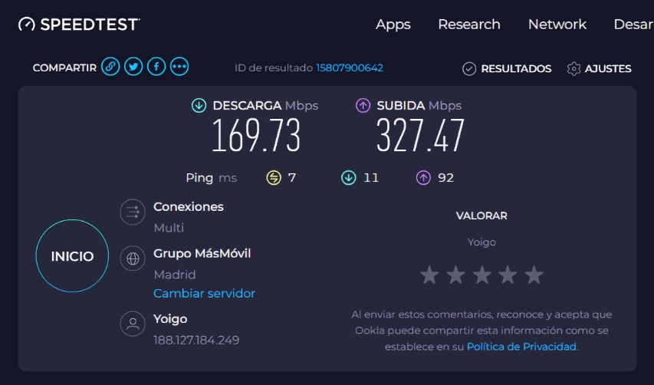The image size is (654, 385).
Task: Click the VALORAR heading
Action: [481, 216]
